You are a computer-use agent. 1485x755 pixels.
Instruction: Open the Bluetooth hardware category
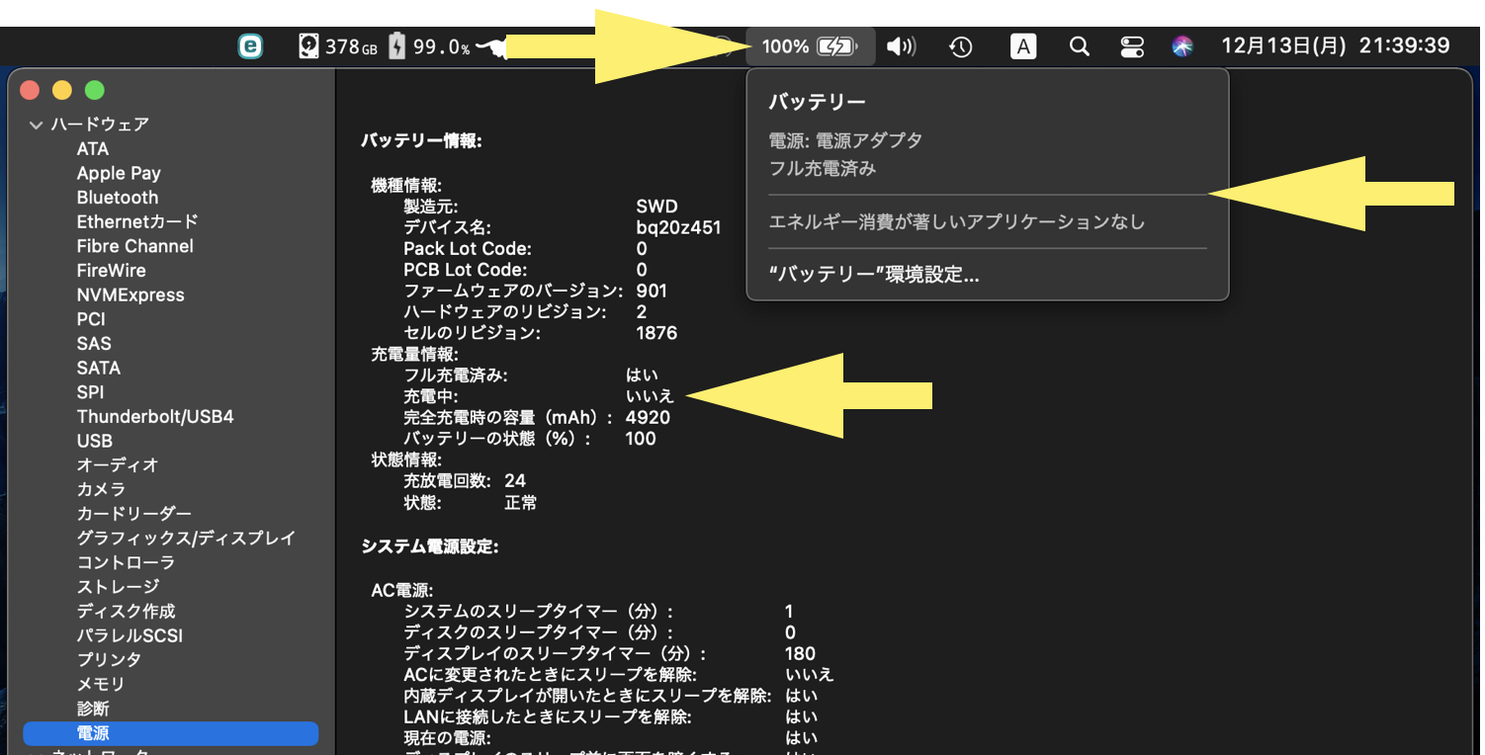[118, 198]
